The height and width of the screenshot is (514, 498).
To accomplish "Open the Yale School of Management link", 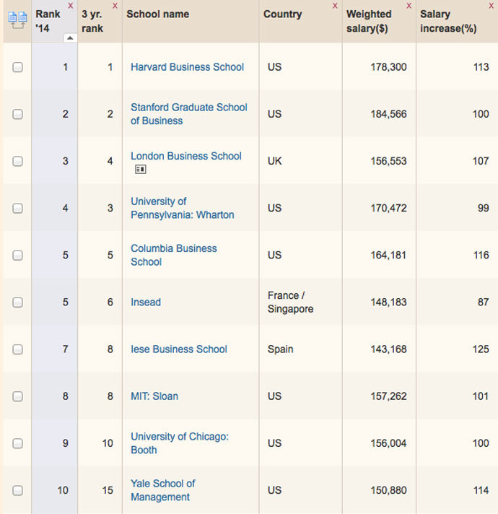I will coord(163,490).
